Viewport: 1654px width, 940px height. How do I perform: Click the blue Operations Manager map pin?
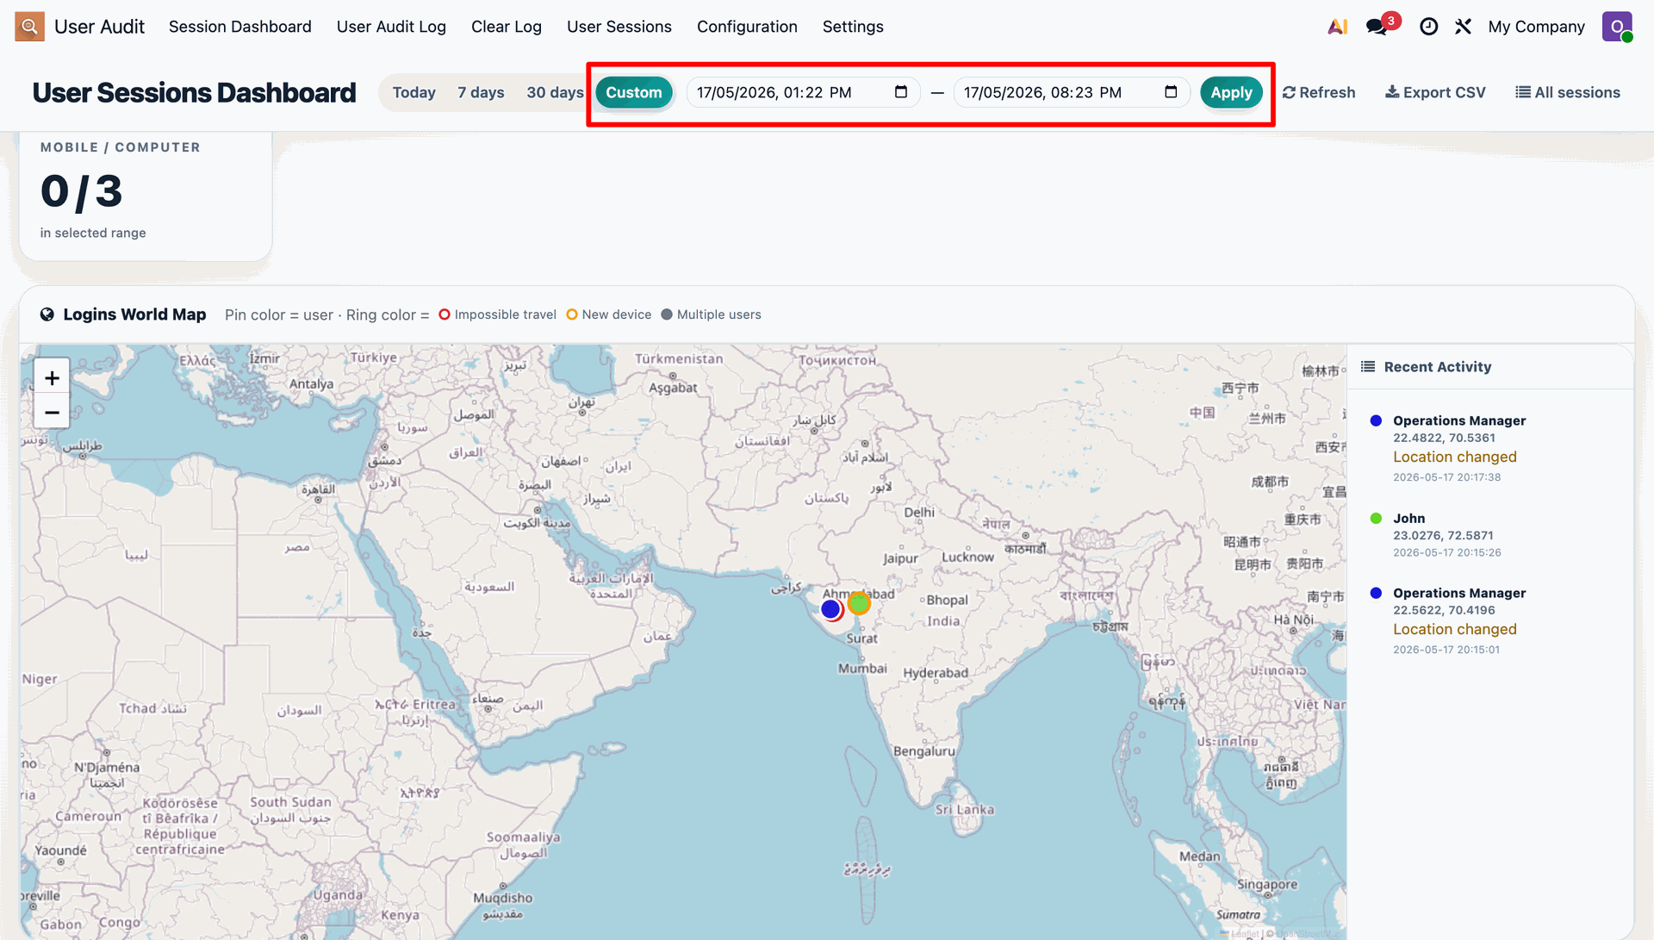tap(830, 609)
